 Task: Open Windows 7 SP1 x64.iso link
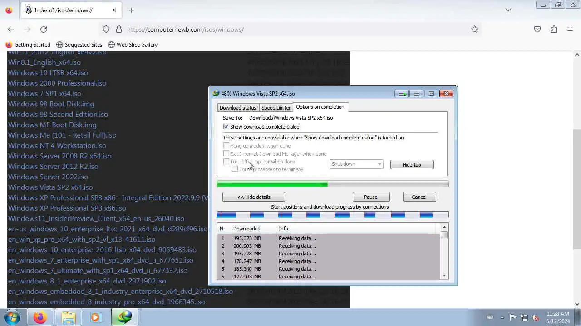[x=44, y=93]
